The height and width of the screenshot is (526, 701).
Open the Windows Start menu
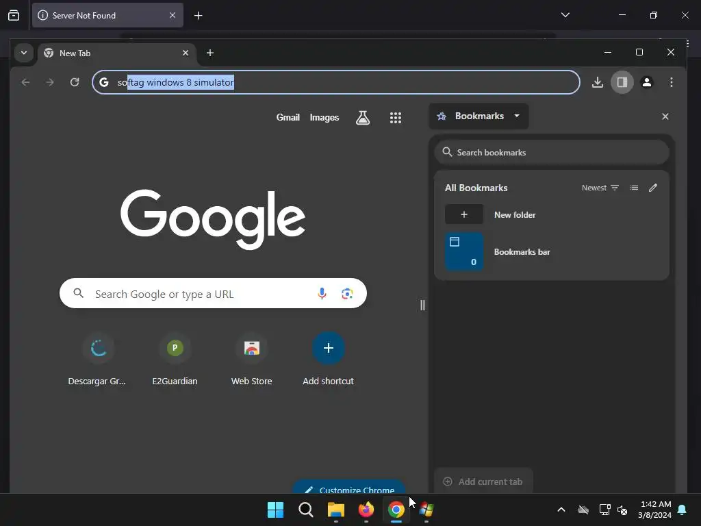(x=275, y=510)
